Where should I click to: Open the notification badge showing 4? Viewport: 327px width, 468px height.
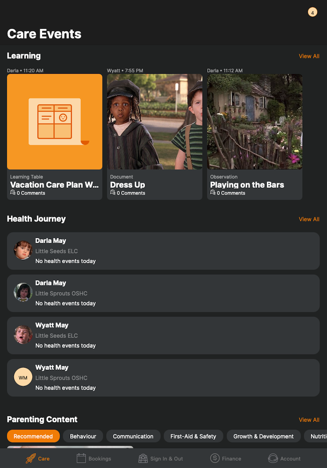[312, 12]
